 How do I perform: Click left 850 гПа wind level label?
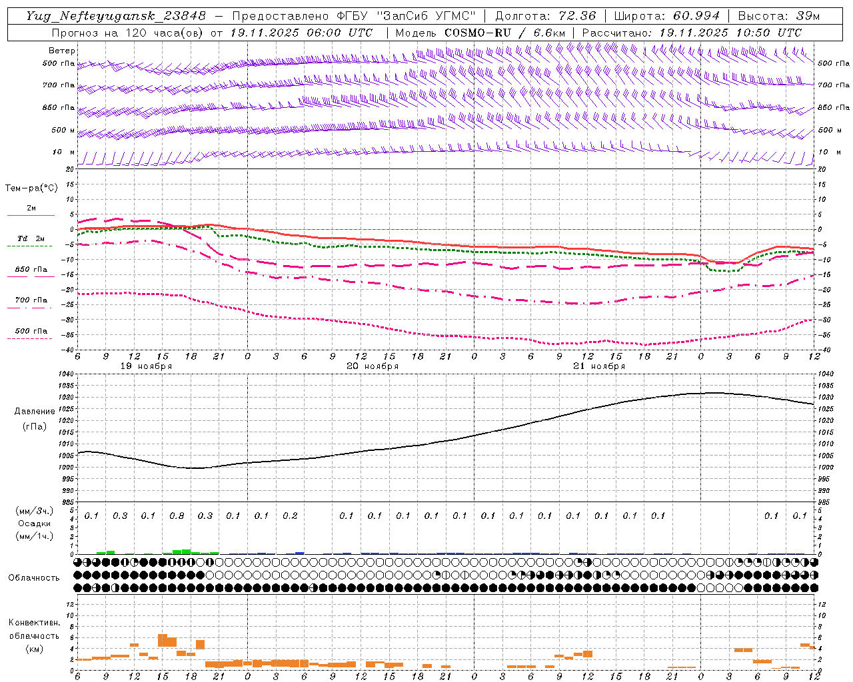coord(59,107)
